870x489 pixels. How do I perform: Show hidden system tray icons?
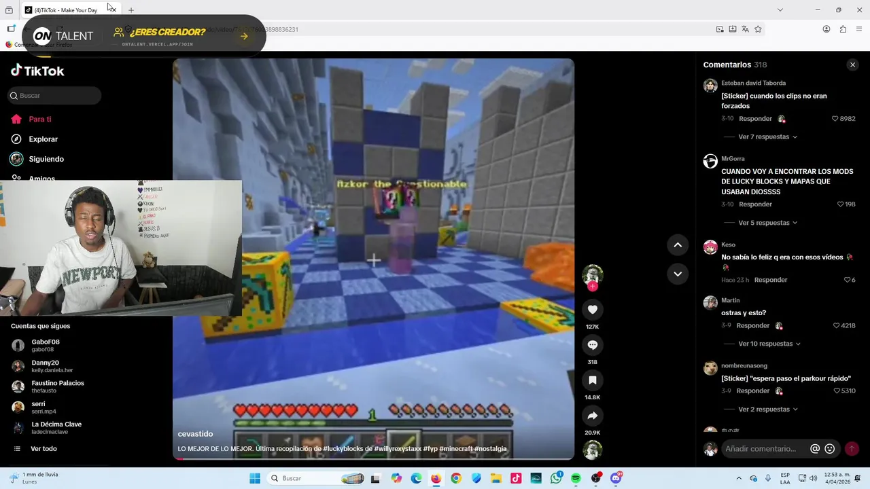point(739,478)
